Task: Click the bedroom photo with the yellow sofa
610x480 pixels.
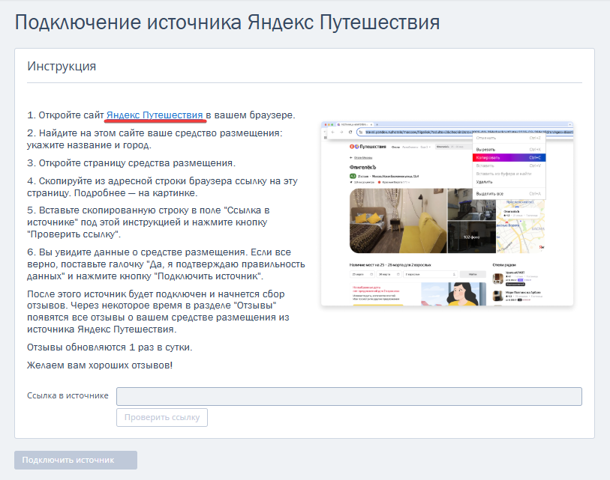Action: pyautogui.click(x=398, y=221)
